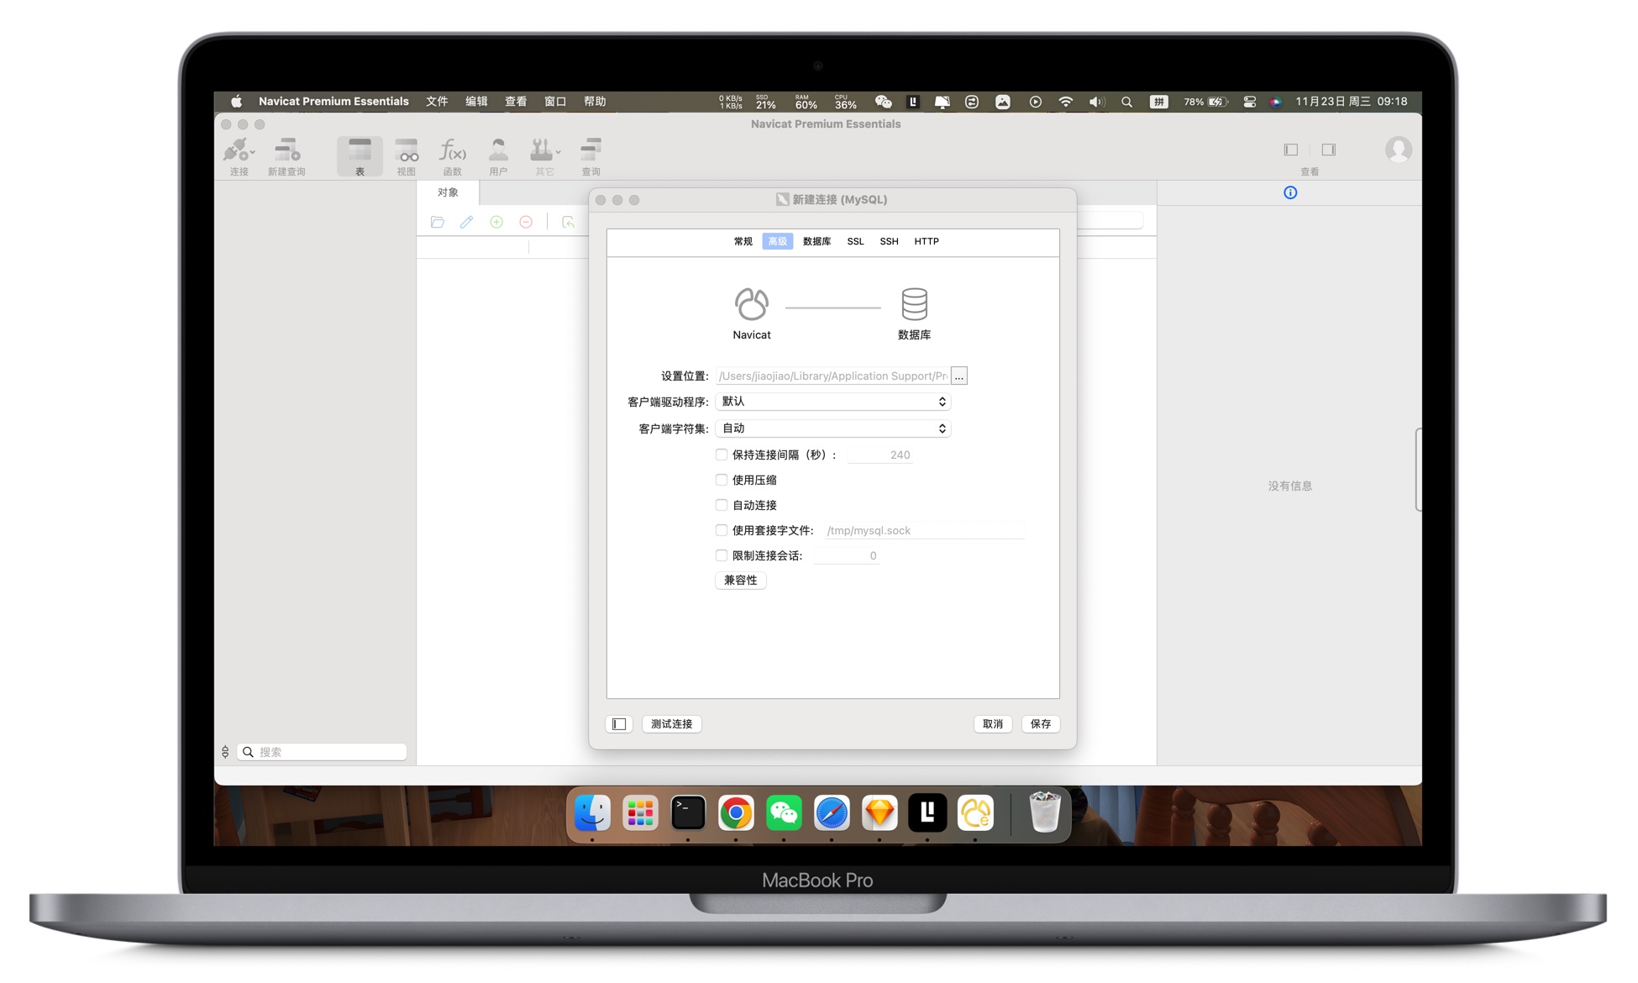Screen dimensions: 1638x983
Task: Switch to the General (常规) tab
Action: click(743, 241)
